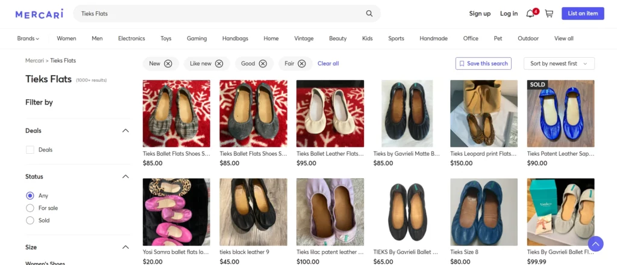Click the $95.00 price text
This screenshot has width=617, height=265.
point(306,163)
